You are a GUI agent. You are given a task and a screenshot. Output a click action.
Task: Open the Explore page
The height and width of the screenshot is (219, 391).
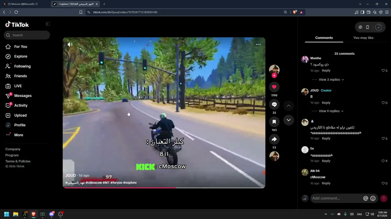pyautogui.click(x=20, y=56)
